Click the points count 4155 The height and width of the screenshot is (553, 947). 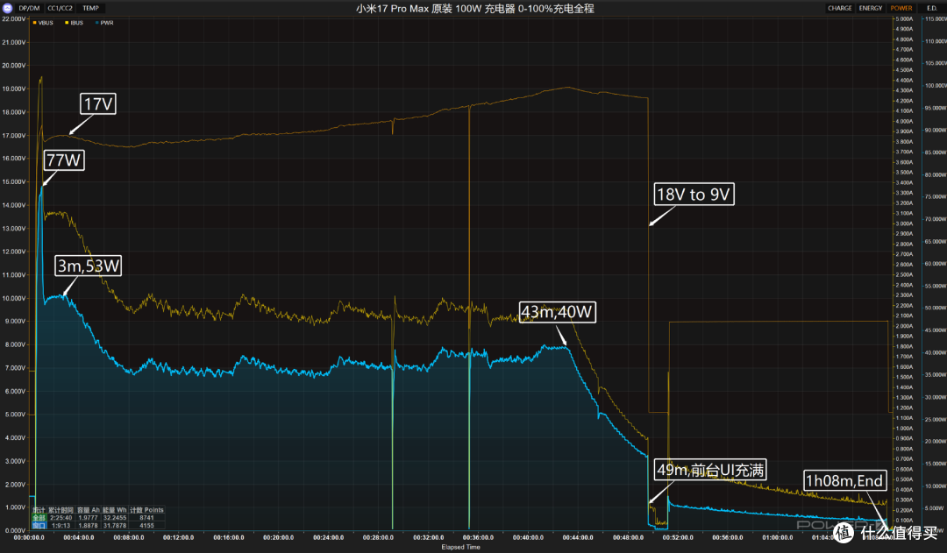pyautogui.click(x=146, y=525)
